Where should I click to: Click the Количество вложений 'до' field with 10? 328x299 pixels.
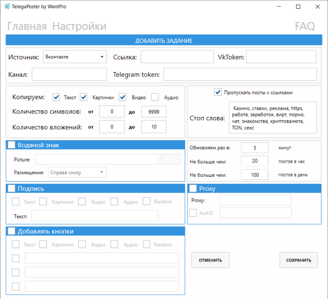point(154,127)
